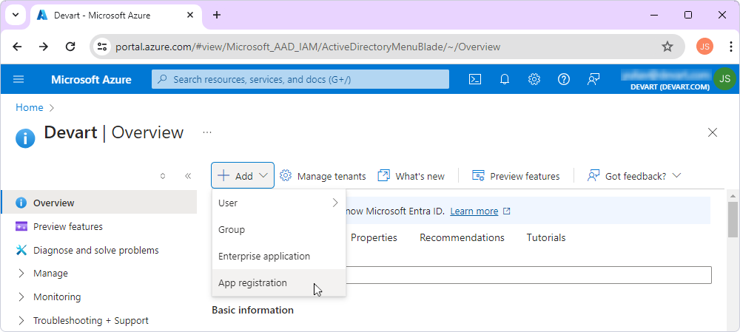The height and width of the screenshot is (332, 740).
Task: Switch to the Recommendations tab
Action: click(x=462, y=237)
